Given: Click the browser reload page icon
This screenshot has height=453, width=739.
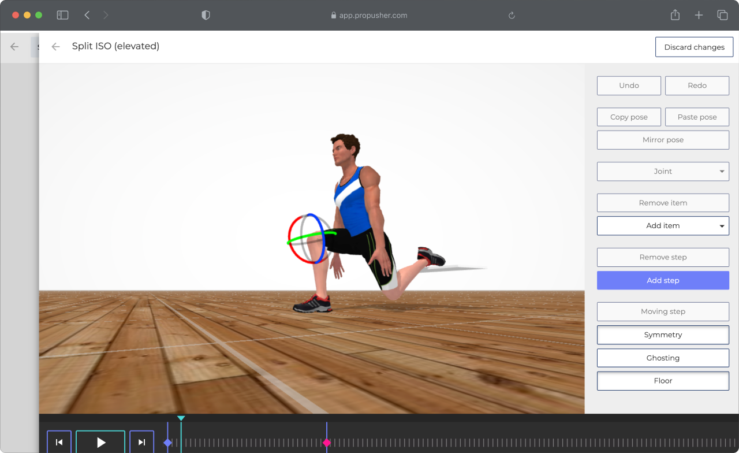Looking at the screenshot, I should click(x=512, y=16).
